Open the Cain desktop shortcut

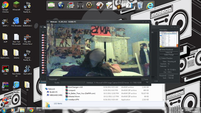5,70
